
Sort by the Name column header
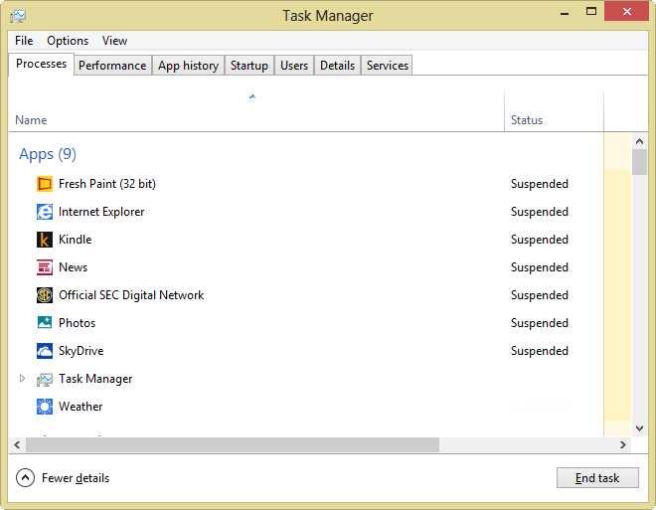coord(31,120)
